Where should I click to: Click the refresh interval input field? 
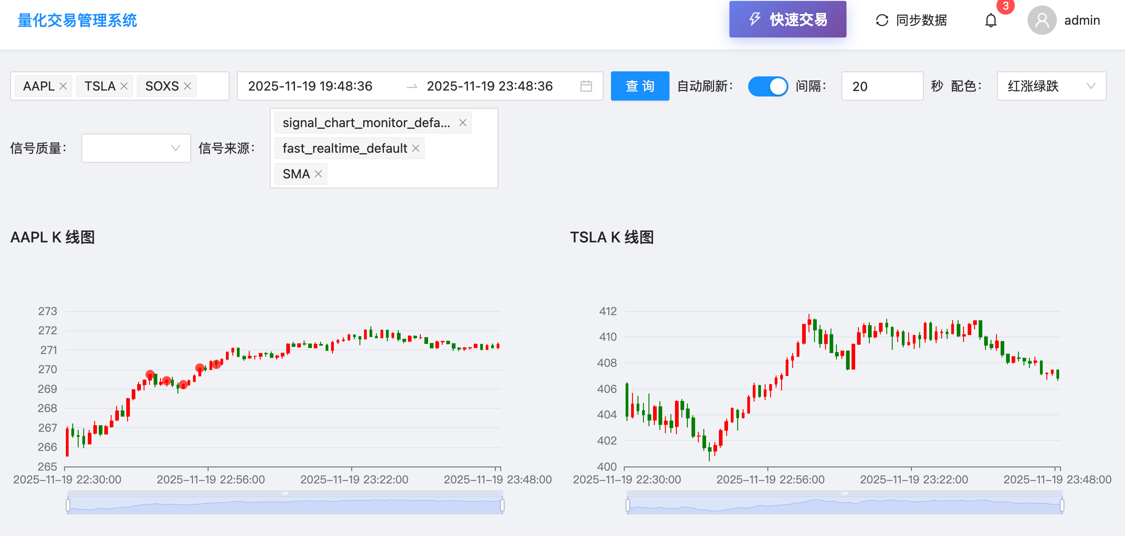(x=882, y=86)
